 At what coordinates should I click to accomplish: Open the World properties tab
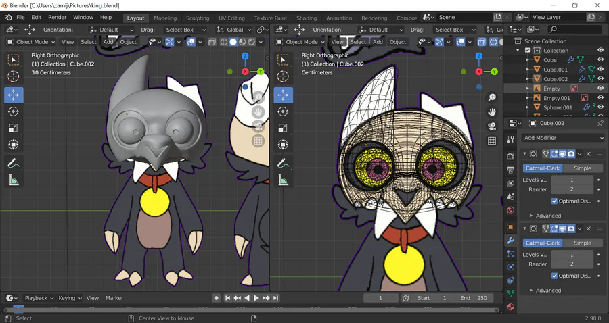511,209
